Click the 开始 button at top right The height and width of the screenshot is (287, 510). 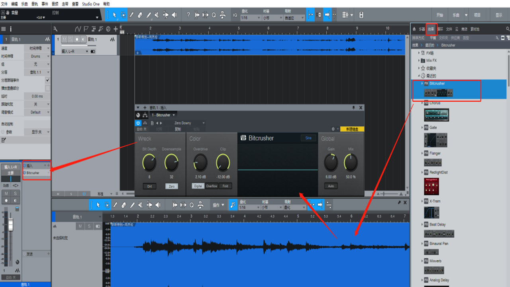[x=439, y=14]
